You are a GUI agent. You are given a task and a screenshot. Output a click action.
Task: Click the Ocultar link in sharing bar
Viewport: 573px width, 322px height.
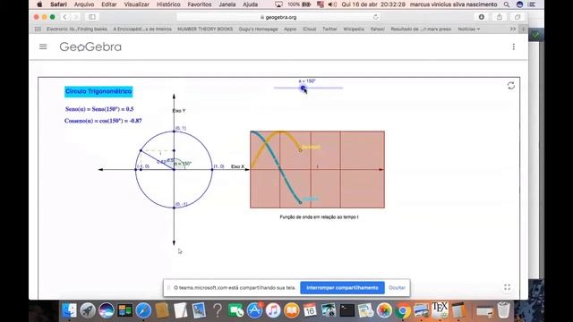point(397,288)
